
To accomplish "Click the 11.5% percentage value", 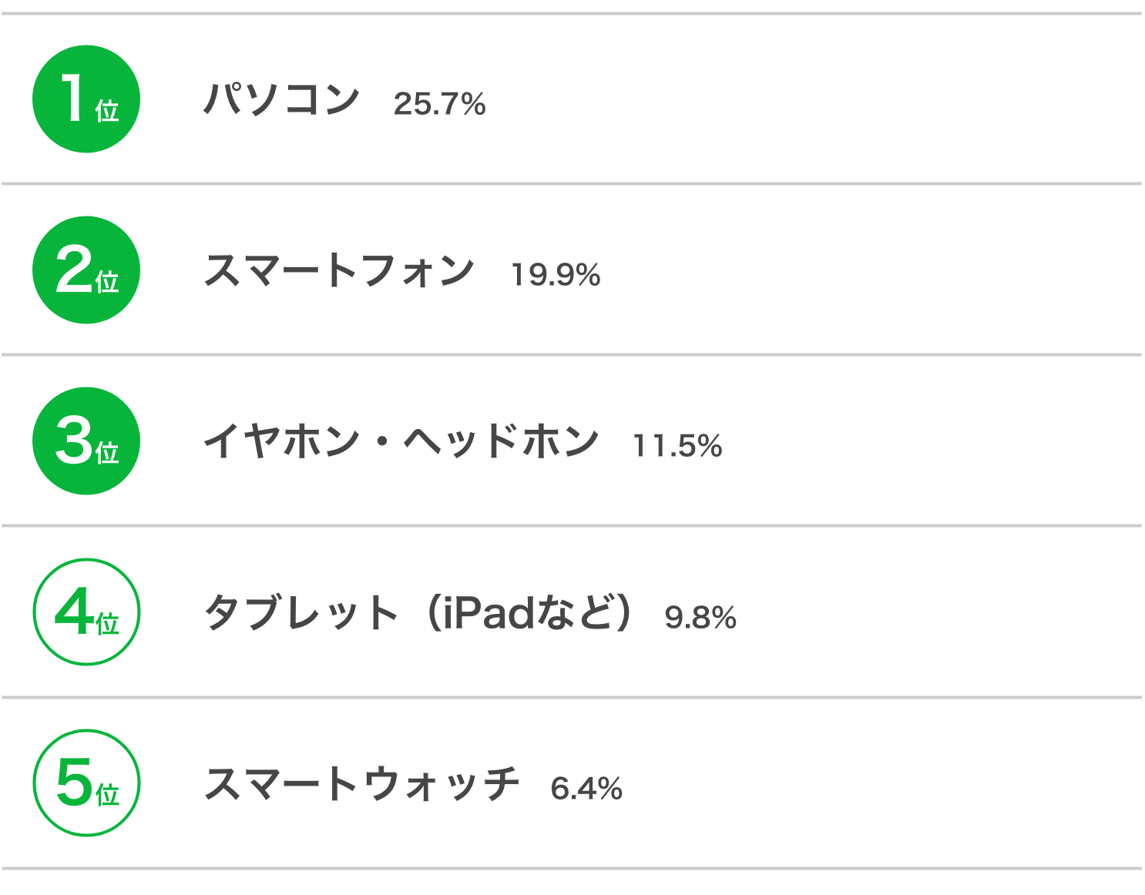I will point(677,446).
